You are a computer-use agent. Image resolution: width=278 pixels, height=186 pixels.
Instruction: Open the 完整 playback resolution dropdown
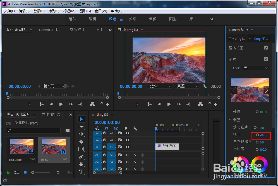187,86
